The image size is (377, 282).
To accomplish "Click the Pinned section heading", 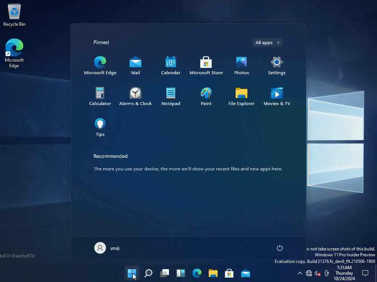I will click(x=101, y=43).
